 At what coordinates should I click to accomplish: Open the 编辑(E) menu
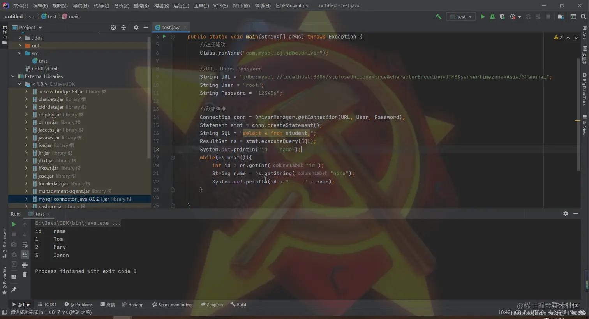coord(40,5)
